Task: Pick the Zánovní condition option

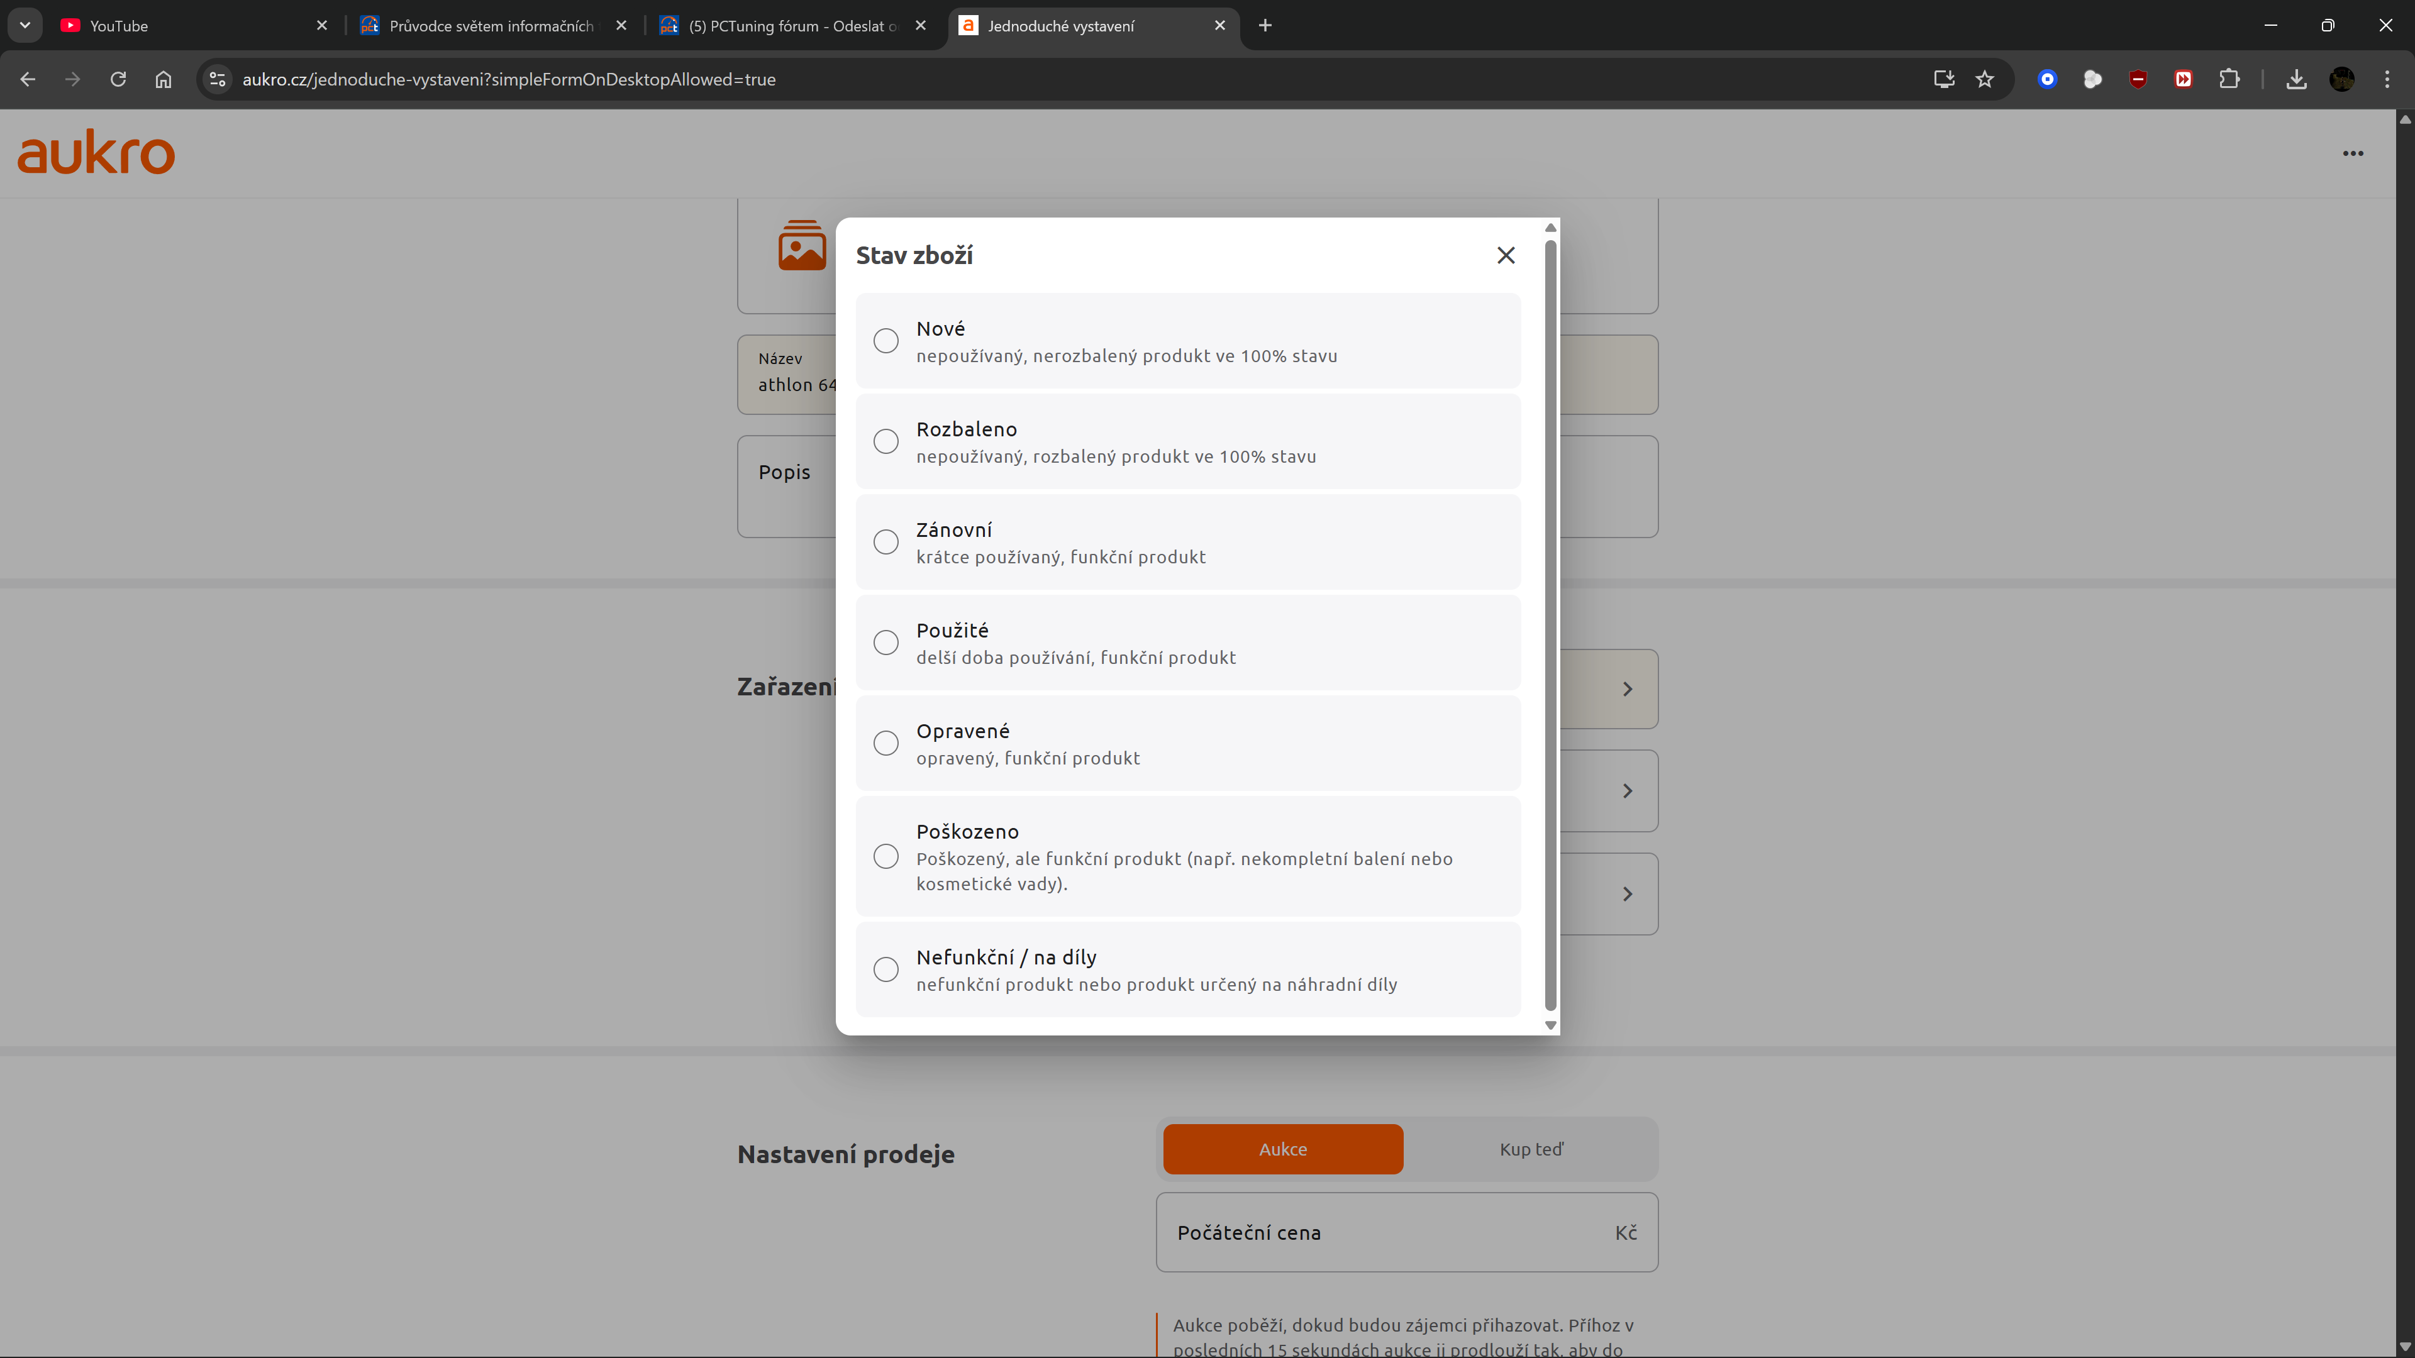Action: coord(885,542)
